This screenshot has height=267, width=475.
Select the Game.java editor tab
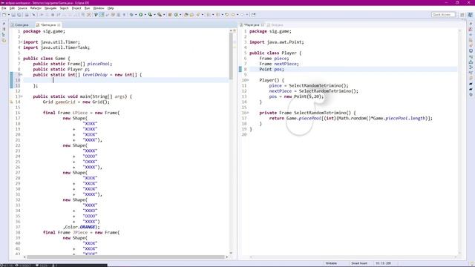(47, 24)
